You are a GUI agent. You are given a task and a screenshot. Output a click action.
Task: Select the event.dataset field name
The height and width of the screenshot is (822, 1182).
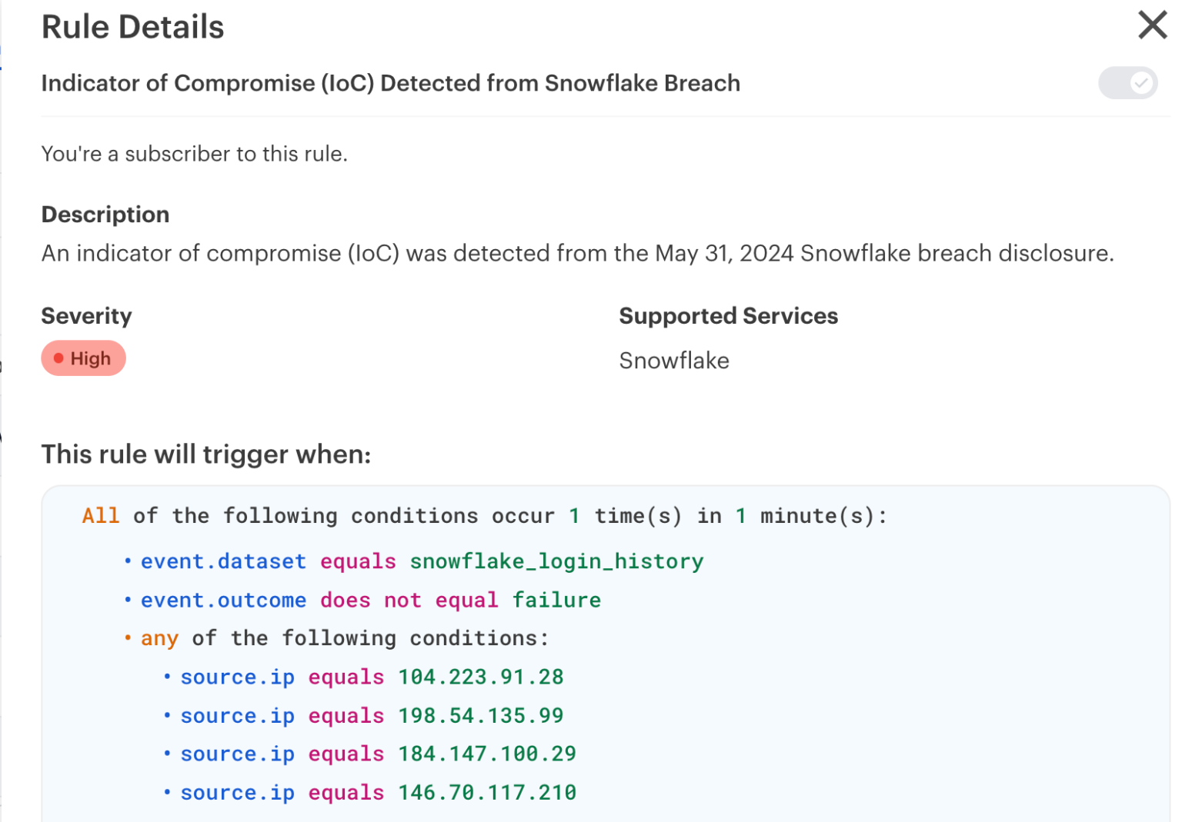click(223, 561)
